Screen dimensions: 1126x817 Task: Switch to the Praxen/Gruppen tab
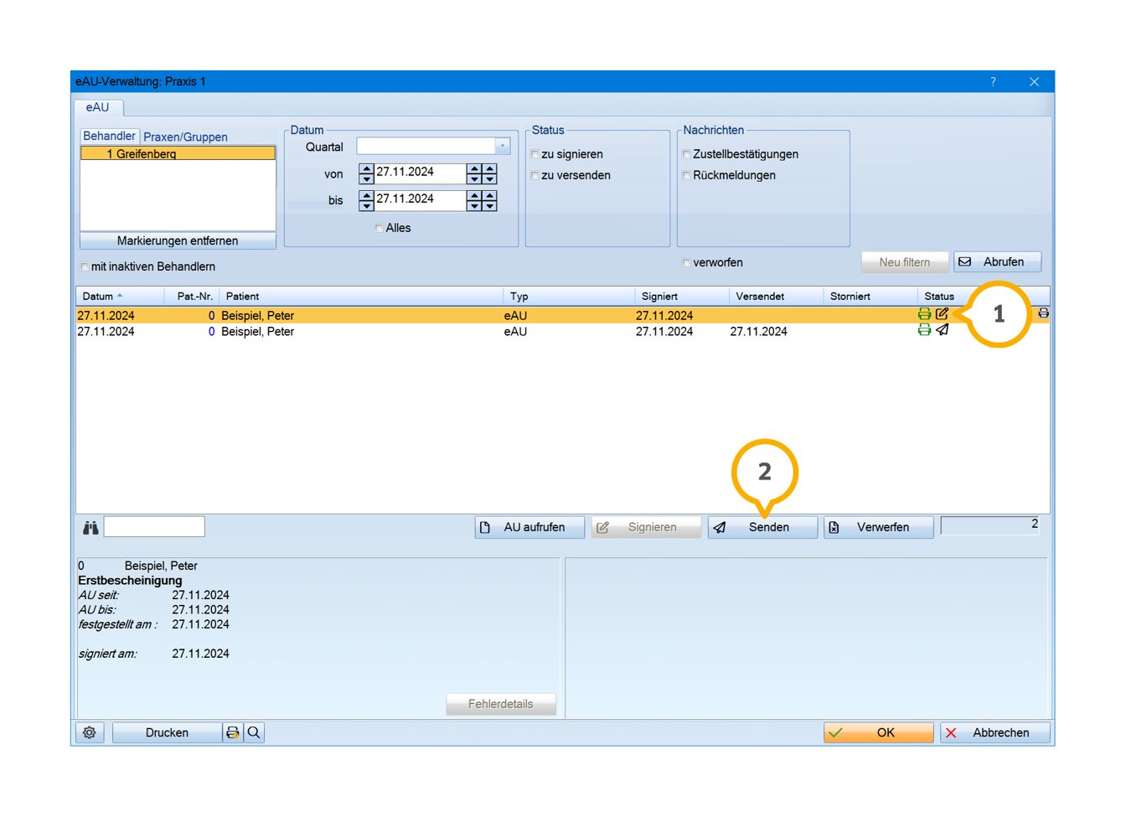pyautogui.click(x=185, y=137)
